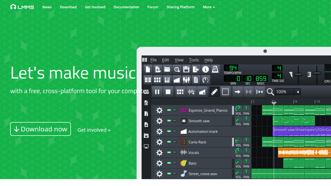
Task: Click the master volume slider
Action: click(298, 75)
